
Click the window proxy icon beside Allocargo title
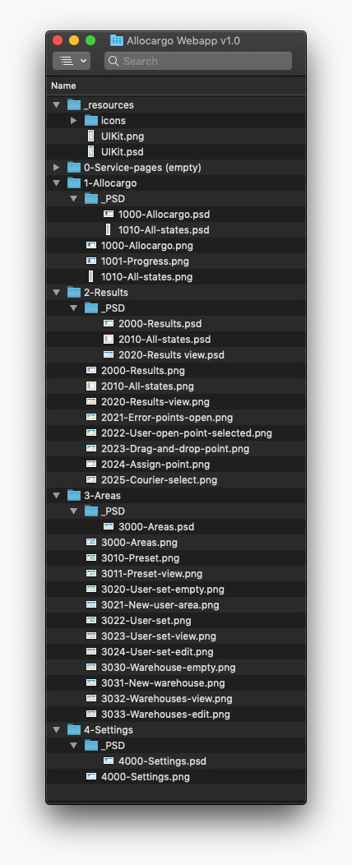pyautogui.click(x=117, y=40)
